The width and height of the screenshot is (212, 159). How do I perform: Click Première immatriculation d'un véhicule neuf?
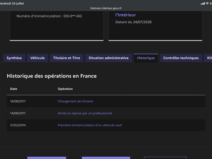[90, 125]
